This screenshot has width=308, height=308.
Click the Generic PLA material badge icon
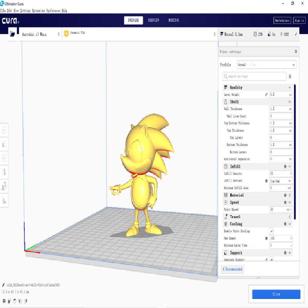pos(66,34)
